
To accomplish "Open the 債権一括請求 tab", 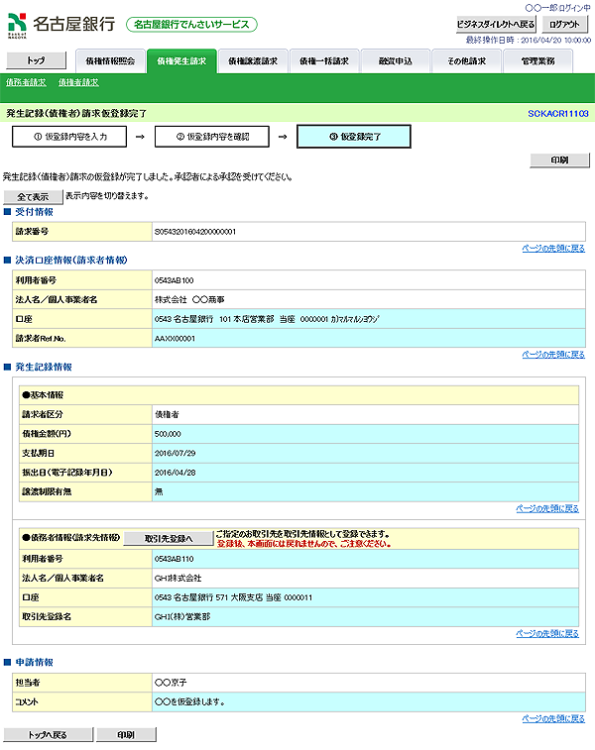I will tap(324, 61).
